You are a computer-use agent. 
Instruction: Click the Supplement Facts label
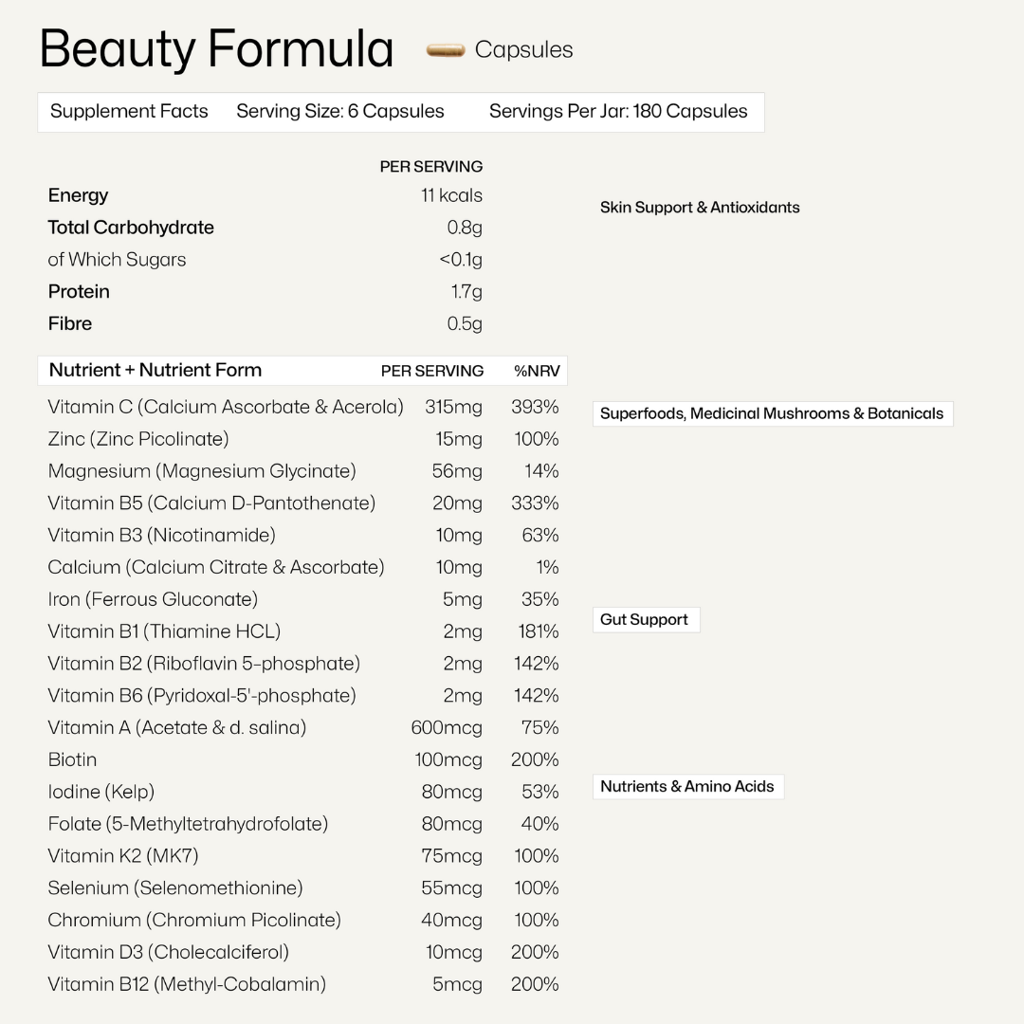click(x=129, y=111)
